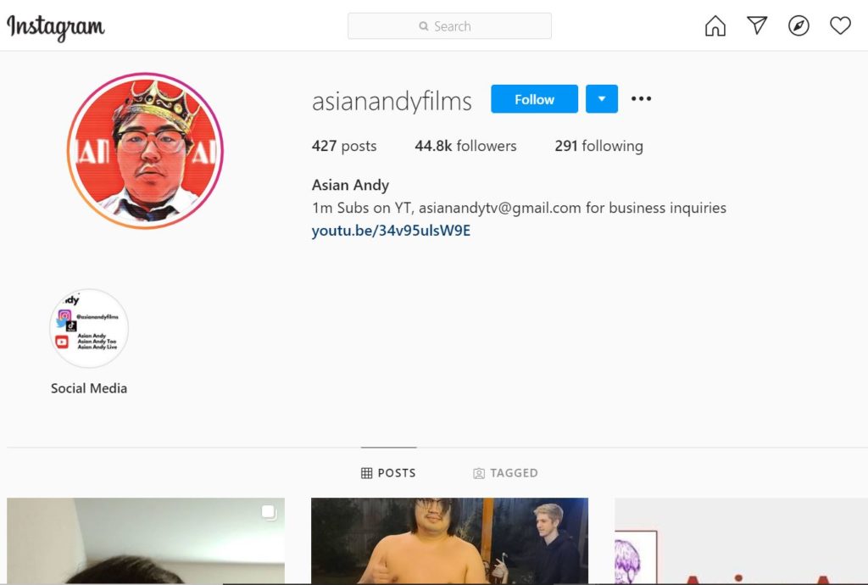
Task: View asianandyfilms profile picture story
Action: tap(145, 151)
